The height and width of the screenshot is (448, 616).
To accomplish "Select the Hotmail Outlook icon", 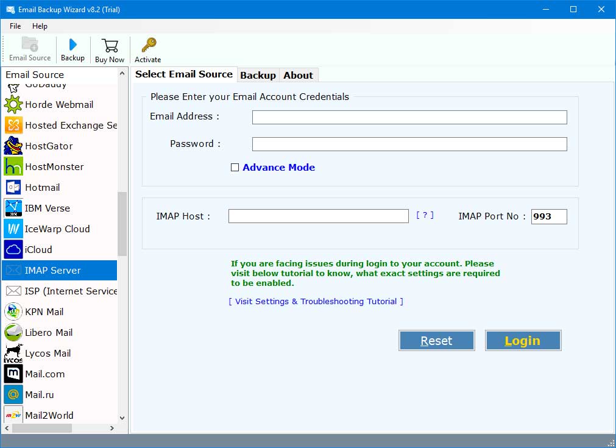I will pos(13,188).
